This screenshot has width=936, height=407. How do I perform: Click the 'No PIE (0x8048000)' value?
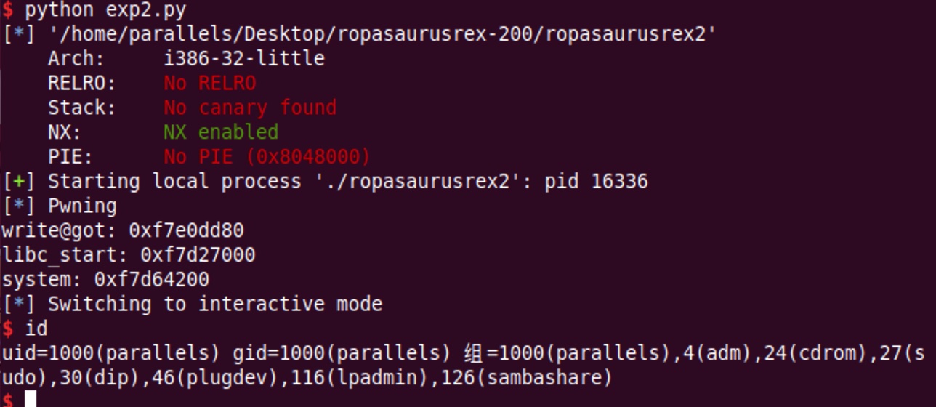click(267, 156)
